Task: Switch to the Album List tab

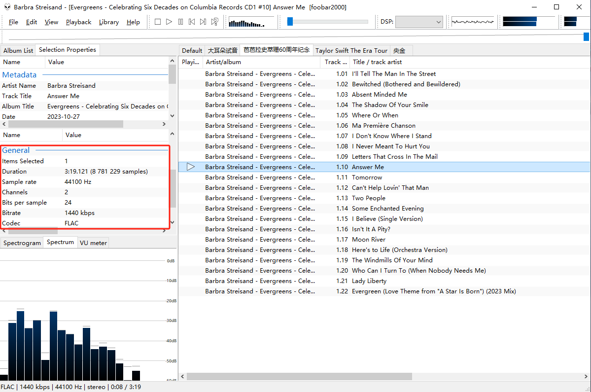Action: coord(18,50)
